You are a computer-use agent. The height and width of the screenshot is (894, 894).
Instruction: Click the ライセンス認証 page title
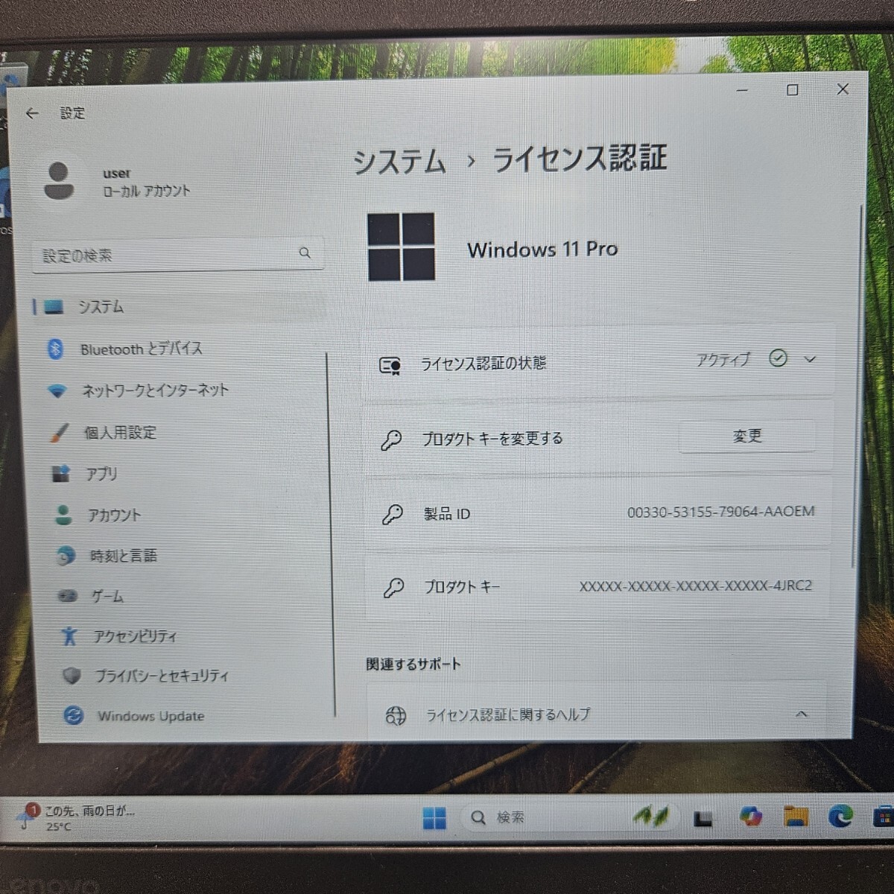coord(580,159)
